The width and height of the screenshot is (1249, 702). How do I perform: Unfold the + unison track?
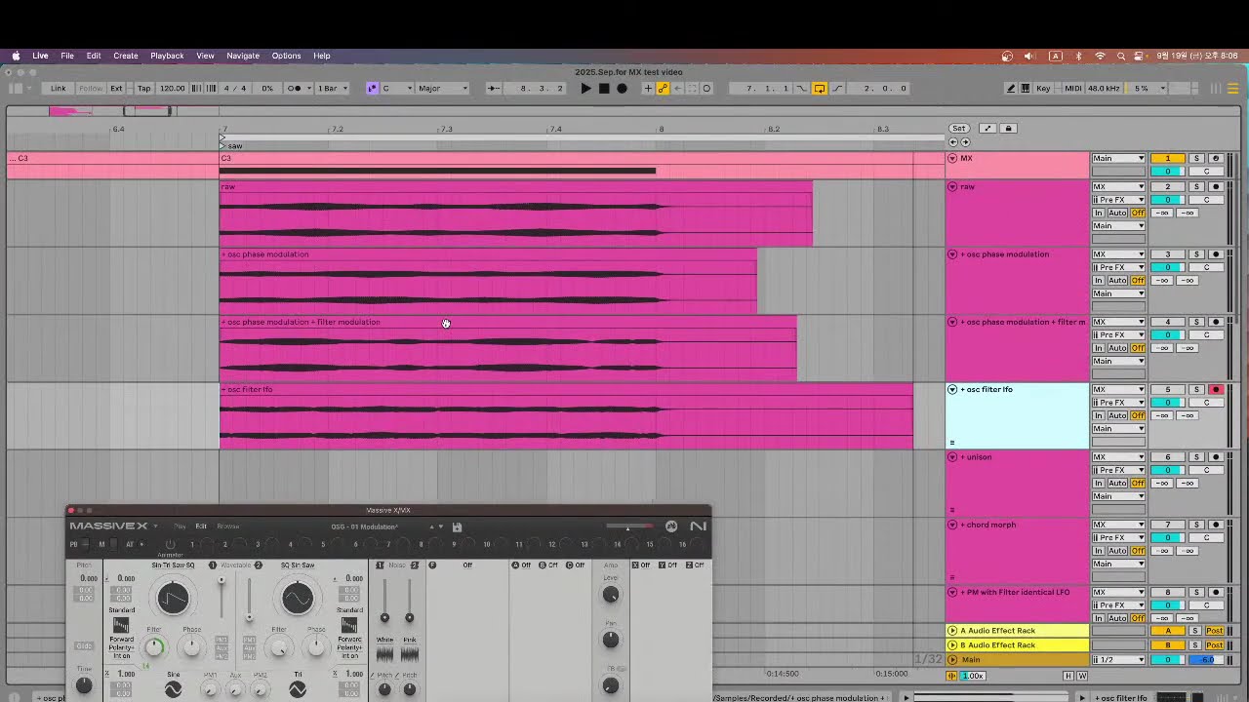click(x=952, y=457)
